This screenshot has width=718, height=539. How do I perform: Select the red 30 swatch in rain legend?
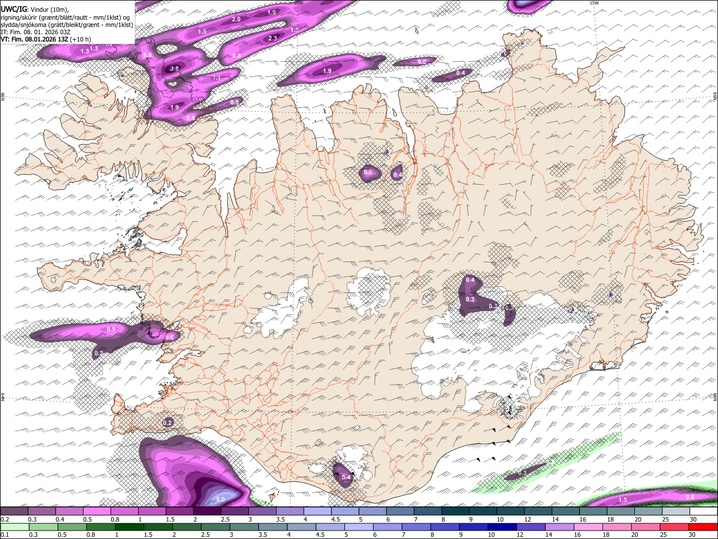click(x=702, y=527)
